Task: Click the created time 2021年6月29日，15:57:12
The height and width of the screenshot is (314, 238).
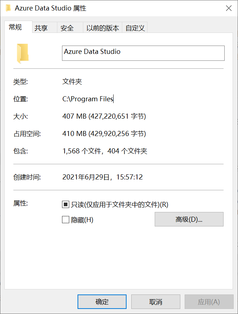Action: point(102,177)
